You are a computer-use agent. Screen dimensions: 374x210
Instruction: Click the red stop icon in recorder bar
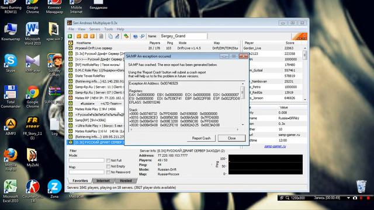click(x=368, y=198)
